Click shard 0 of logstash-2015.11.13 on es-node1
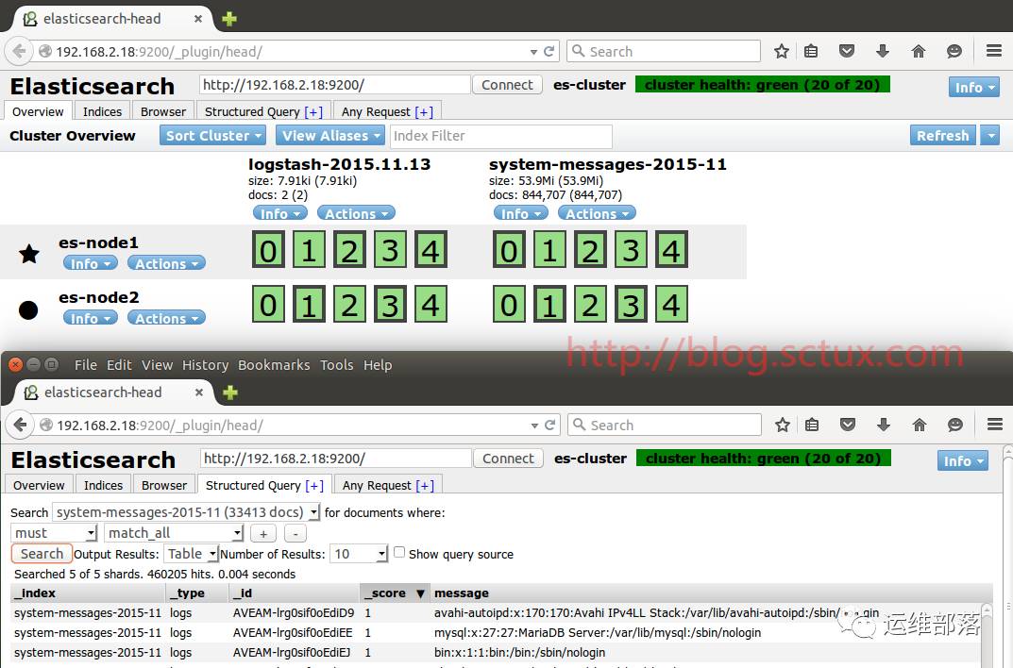Viewport: 1013px width, 668px height. pos(268,250)
